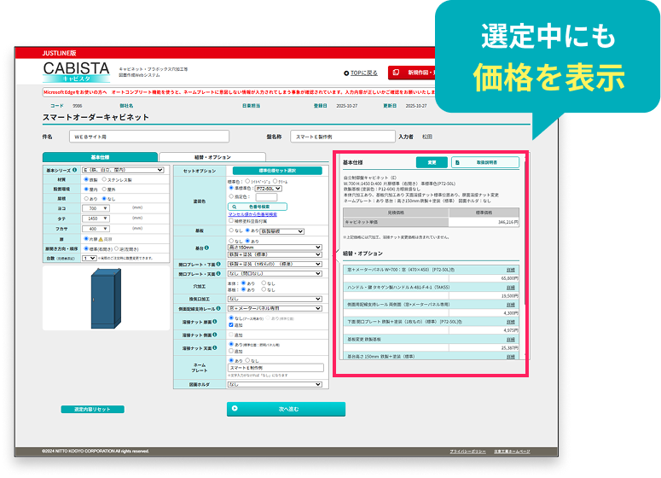
Task: Open the 開口プレート・天面 dropdown
Action: 275,273
